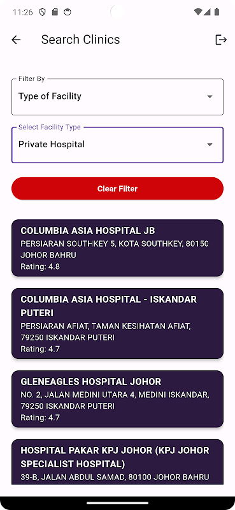Click the logout icon in header
The image size is (235, 510).
tap(221, 40)
